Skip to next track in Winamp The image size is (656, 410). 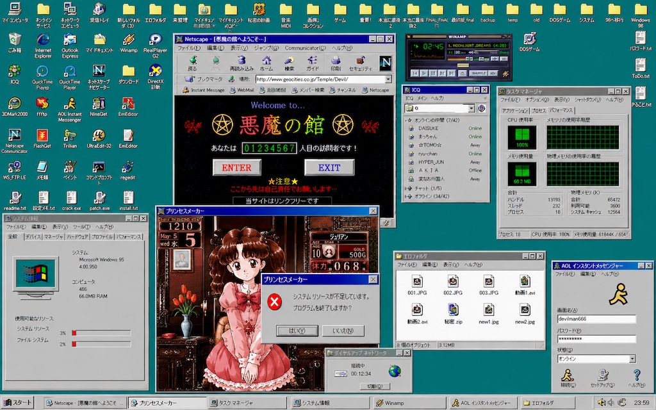pyautogui.click(x=452, y=73)
